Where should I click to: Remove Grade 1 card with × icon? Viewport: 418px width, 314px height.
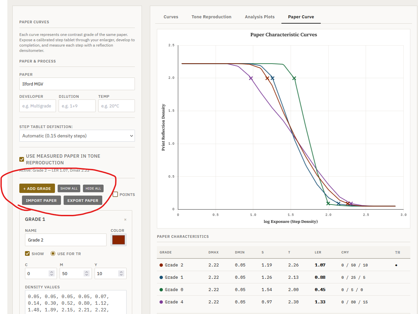[125, 220]
